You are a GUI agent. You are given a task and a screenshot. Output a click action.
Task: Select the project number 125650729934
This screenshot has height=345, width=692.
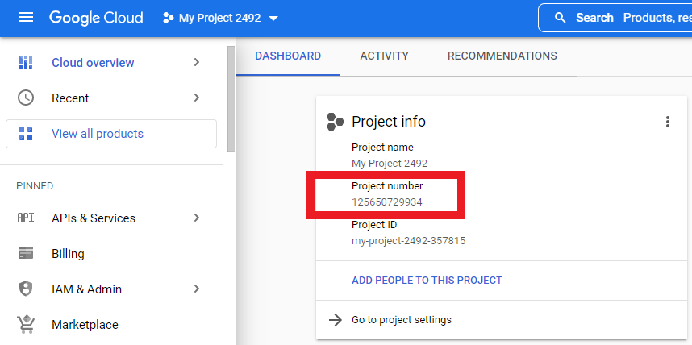[x=386, y=202]
